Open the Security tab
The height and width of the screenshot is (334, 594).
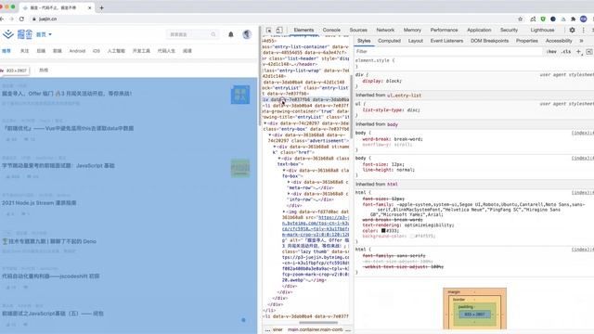point(509,30)
